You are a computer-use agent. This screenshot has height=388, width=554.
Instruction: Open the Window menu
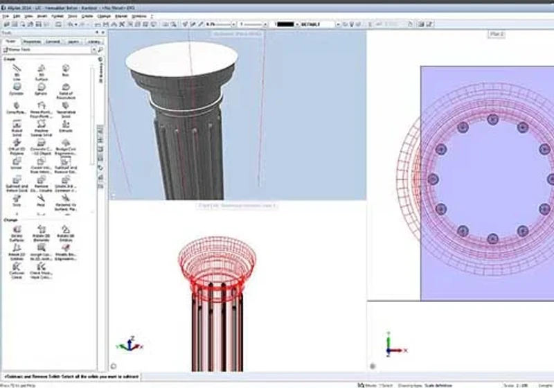(x=139, y=16)
